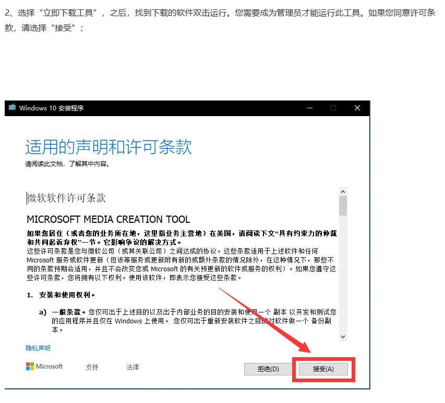Click inside the license terms text area
The width and height of the screenshot is (445, 403).
click(183, 260)
